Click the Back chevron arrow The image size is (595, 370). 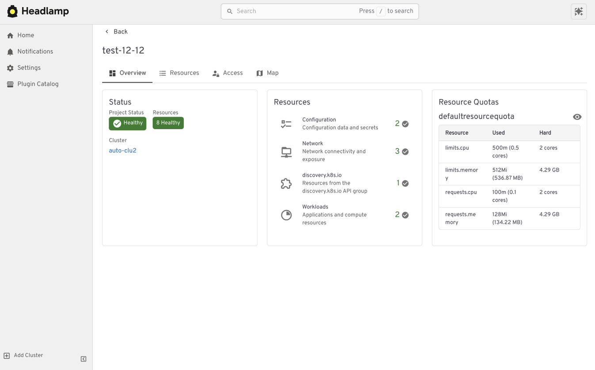(107, 31)
